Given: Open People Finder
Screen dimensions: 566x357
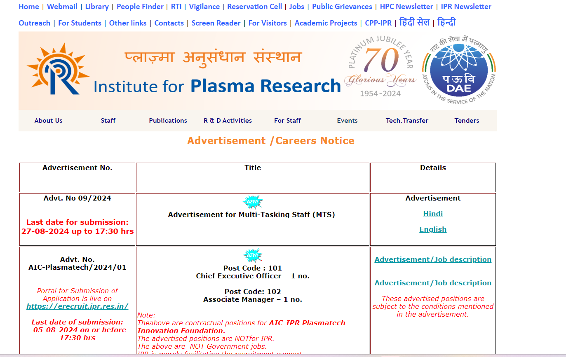Looking at the screenshot, I should pyautogui.click(x=140, y=7).
